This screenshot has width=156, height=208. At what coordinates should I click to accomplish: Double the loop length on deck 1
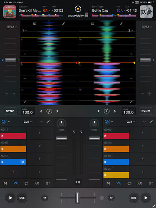coord(57,111)
